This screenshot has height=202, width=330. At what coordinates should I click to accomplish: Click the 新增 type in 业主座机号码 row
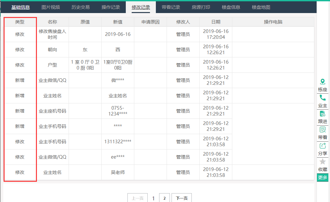tap(20, 111)
